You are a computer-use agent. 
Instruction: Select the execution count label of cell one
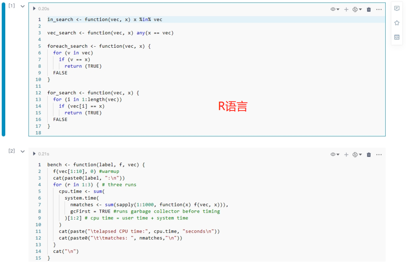(11, 6)
